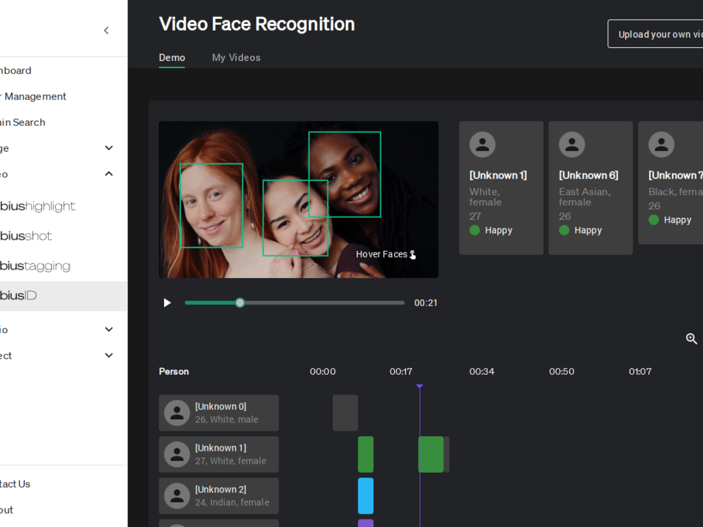Select the ID product in the sidebar
The height and width of the screenshot is (527, 703).
tap(63, 296)
